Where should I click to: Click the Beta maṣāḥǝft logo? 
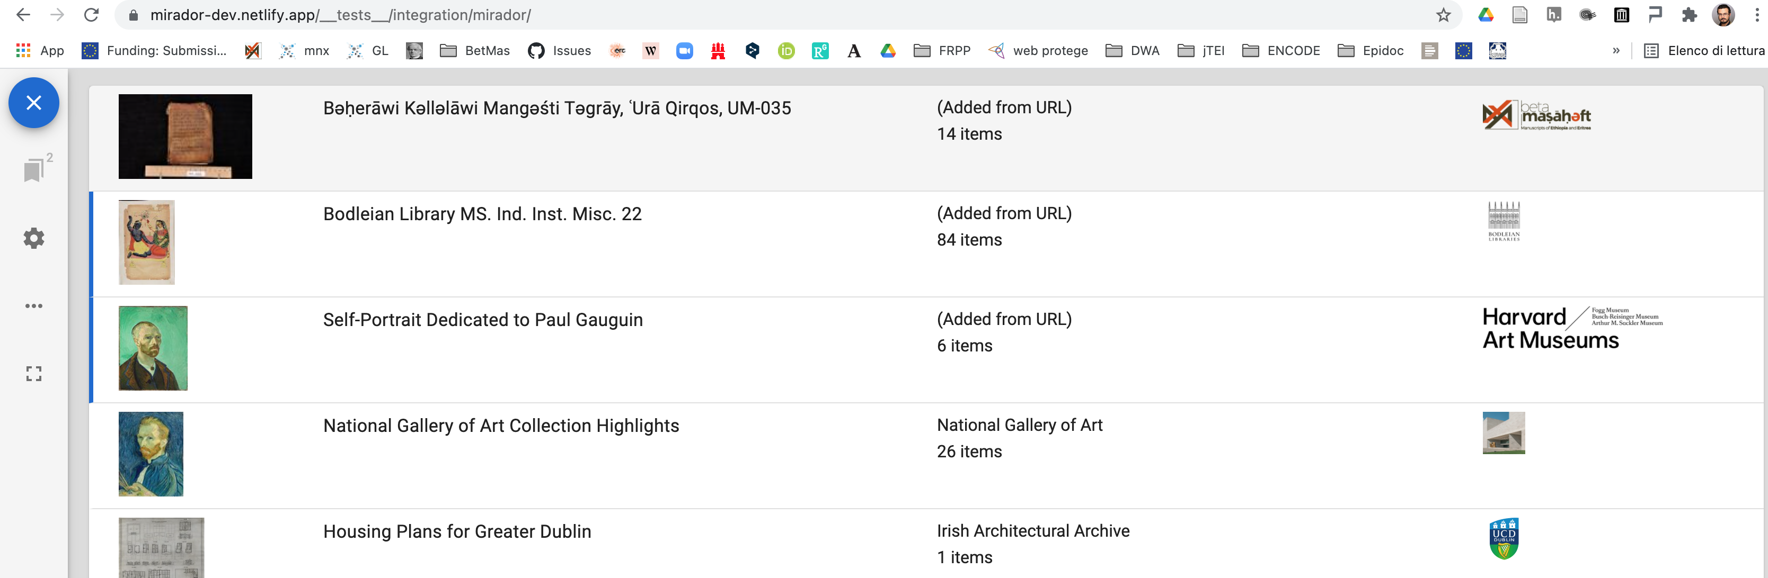point(1537,115)
